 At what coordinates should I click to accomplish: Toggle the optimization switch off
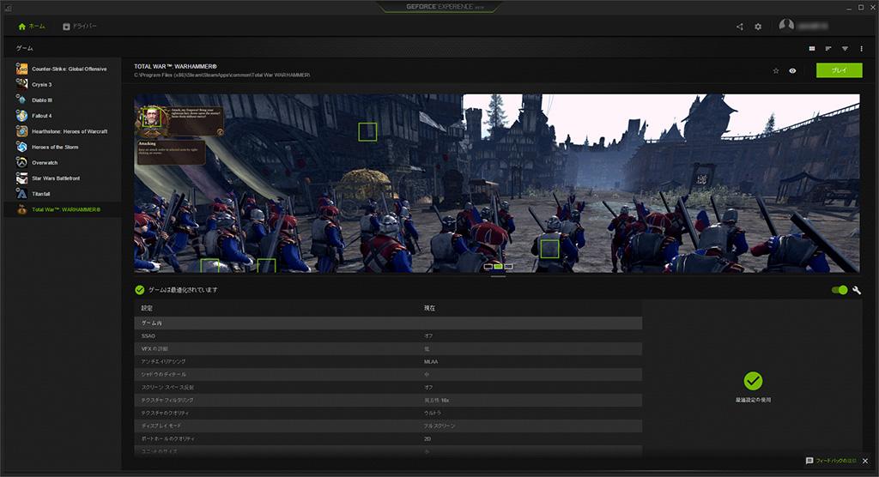840,290
